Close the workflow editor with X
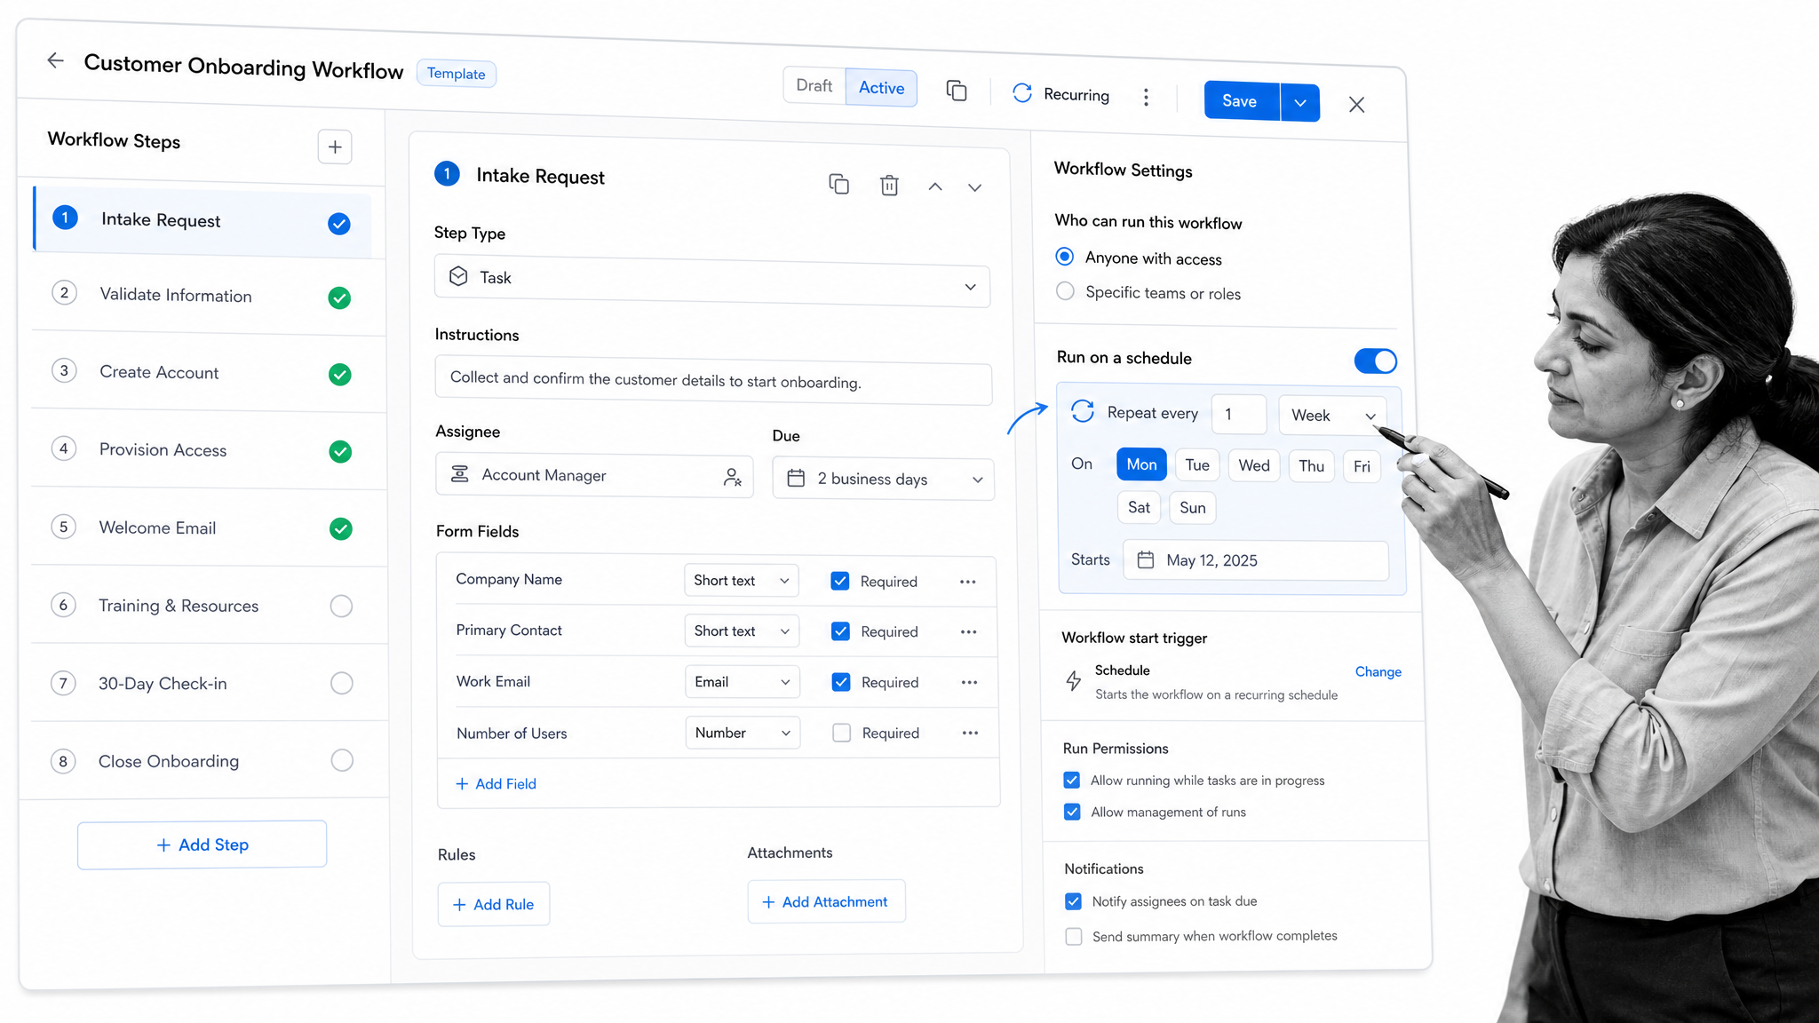1819x1023 pixels. coord(1356,105)
